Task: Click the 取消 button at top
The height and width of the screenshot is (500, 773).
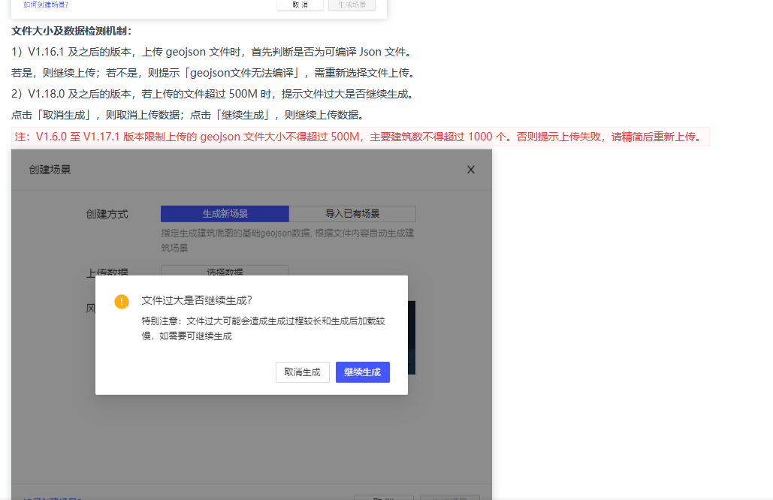Action: pyautogui.click(x=300, y=5)
